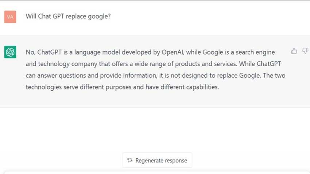Viewport: 310px width, 174px height.
Task: Click the words 'different capabilities' ending the reply
Action: (x=190, y=87)
